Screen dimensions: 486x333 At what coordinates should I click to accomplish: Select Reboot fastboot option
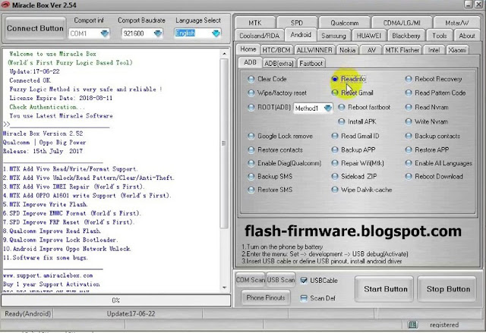(x=364, y=108)
